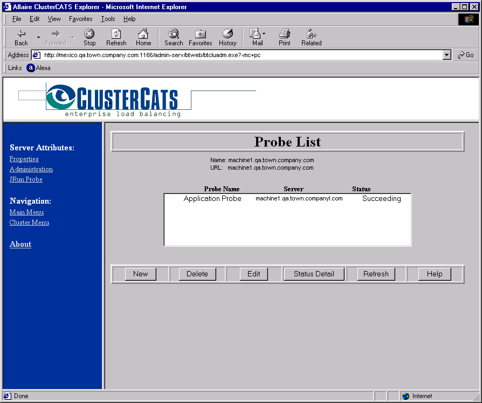The image size is (482, 403).
Task: Expand the Address bar dropdown arrow
Action: point(447,55)
